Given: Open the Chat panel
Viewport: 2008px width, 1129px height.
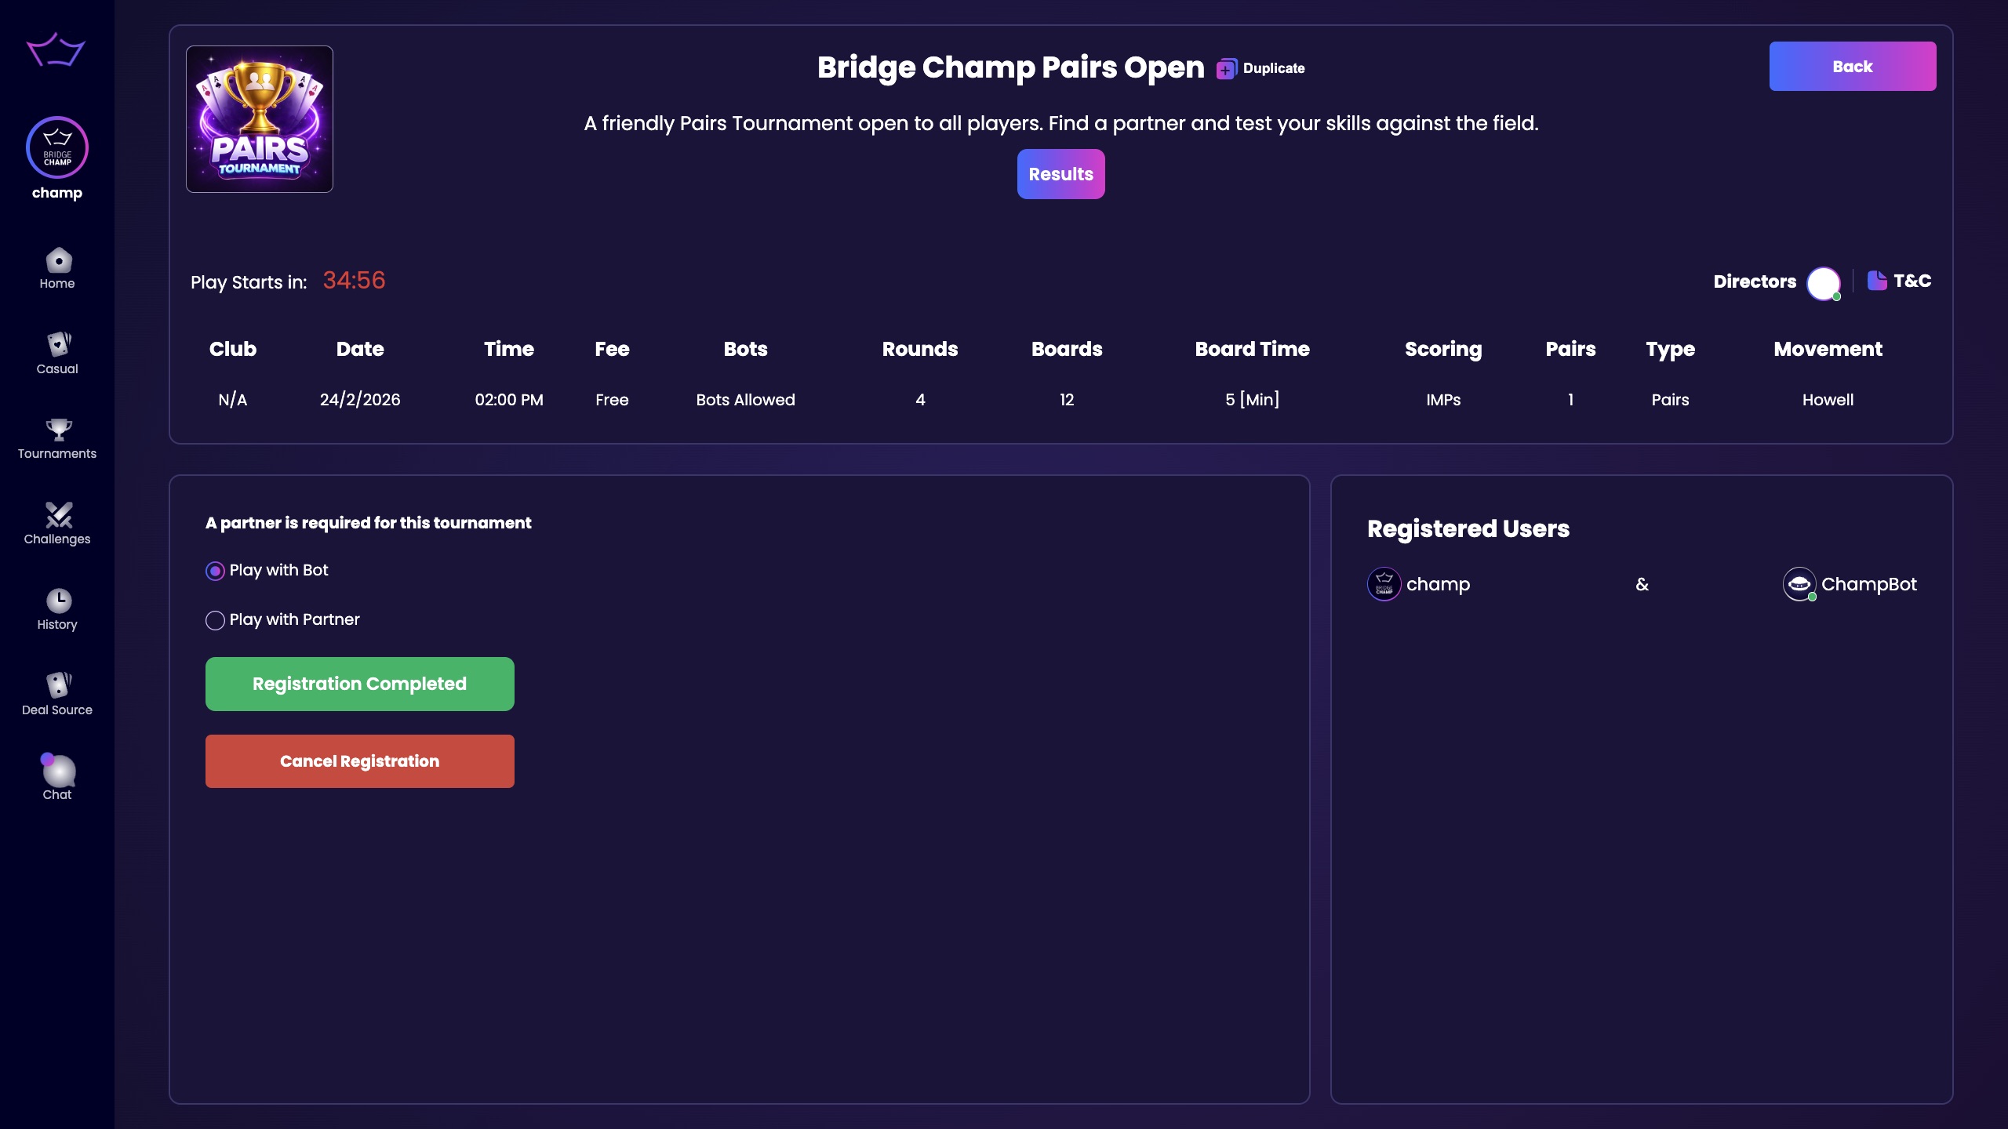Looking at the screenshot, I should click(x=56, y=779).
